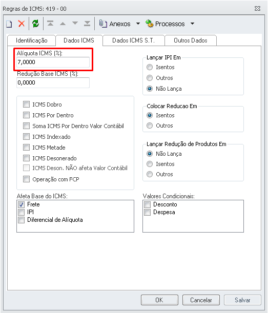The image size is (268, 313).
Task: Go to first record arrow icon
Action: 50,24
